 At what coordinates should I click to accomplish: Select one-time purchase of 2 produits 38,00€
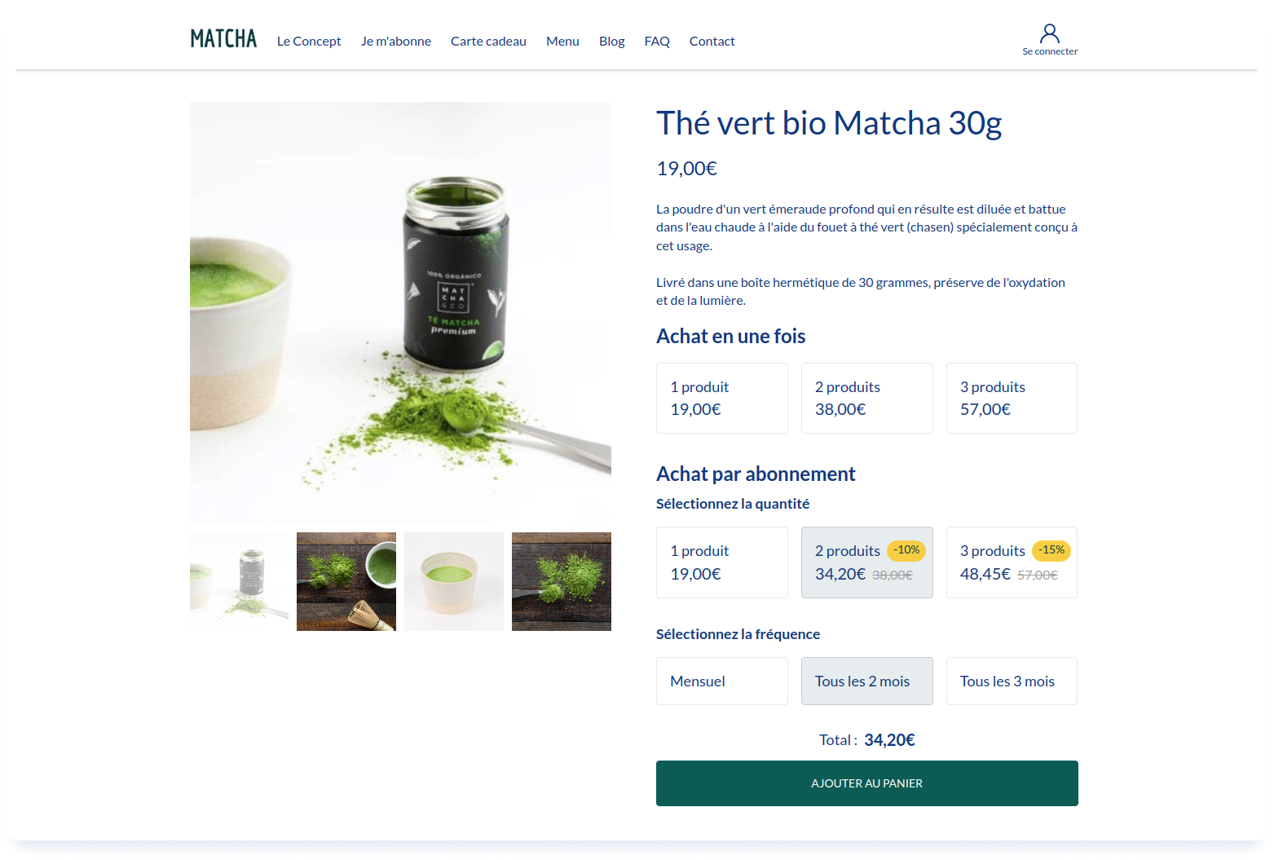pos(867,398)
